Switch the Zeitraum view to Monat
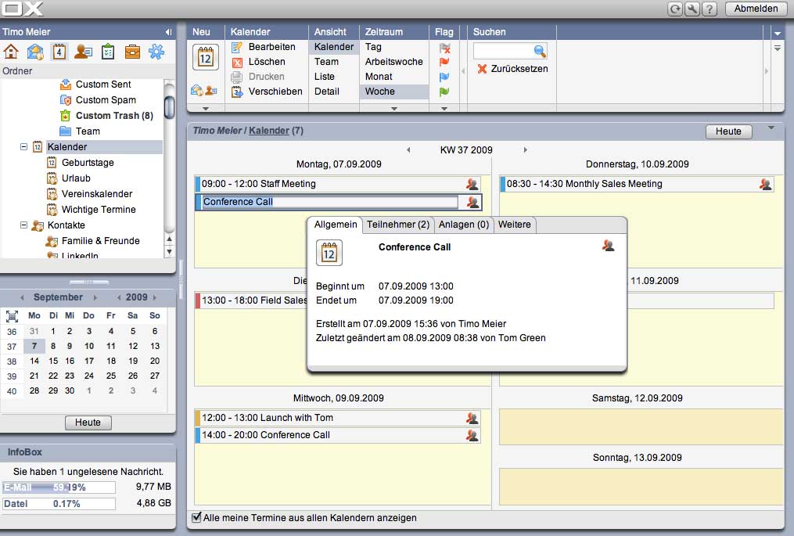The image size is (794, 536). (x=378, y=76)
